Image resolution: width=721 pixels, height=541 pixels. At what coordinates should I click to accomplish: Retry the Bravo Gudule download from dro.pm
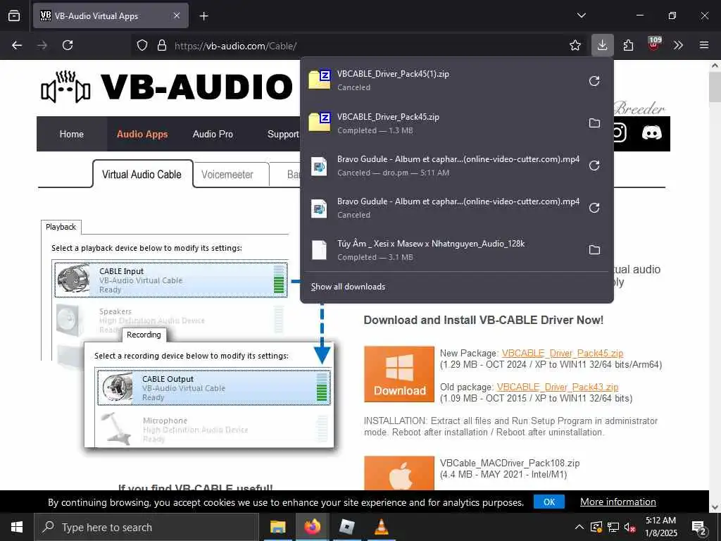594,166
